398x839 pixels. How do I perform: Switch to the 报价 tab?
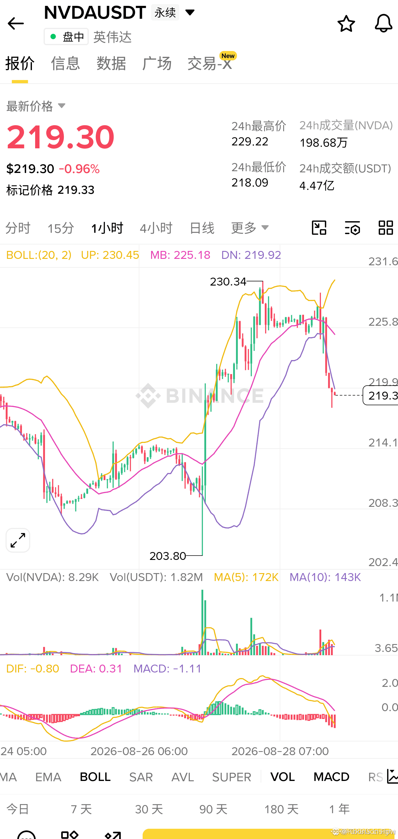click(x=20, y=63)
